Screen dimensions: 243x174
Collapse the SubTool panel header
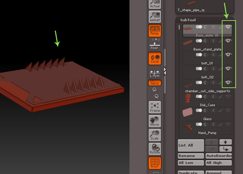[x=188, y=20]
